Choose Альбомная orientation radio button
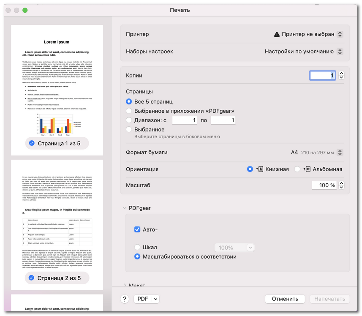The height and width of the screenshot is (316, 362). coord(297,169)
